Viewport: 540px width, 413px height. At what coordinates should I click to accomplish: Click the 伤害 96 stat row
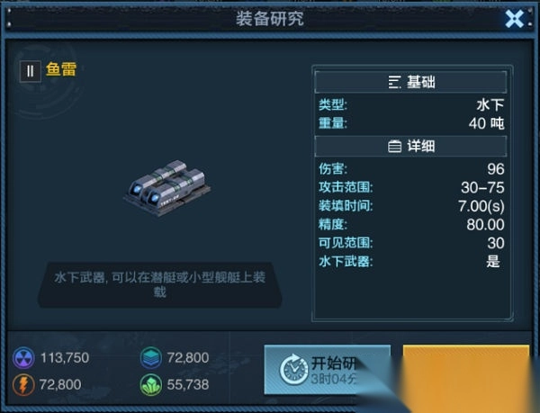(411, 168)
